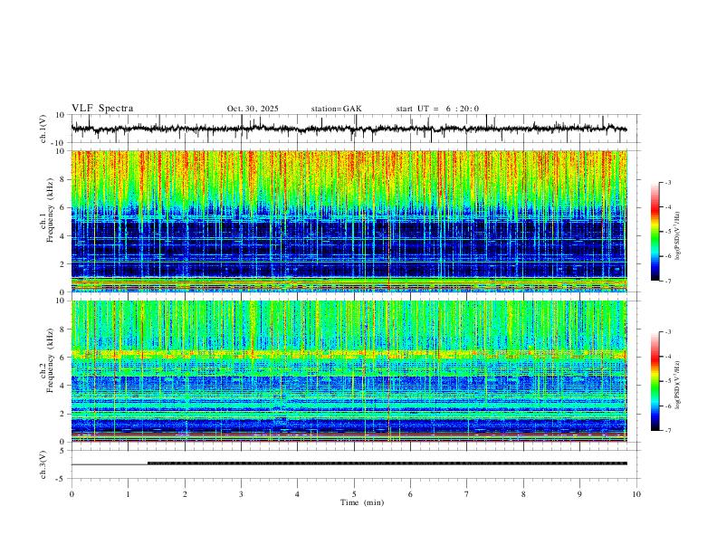
Task: Click the 'ch.3(V)' axis label
Action: coord(43,464)
